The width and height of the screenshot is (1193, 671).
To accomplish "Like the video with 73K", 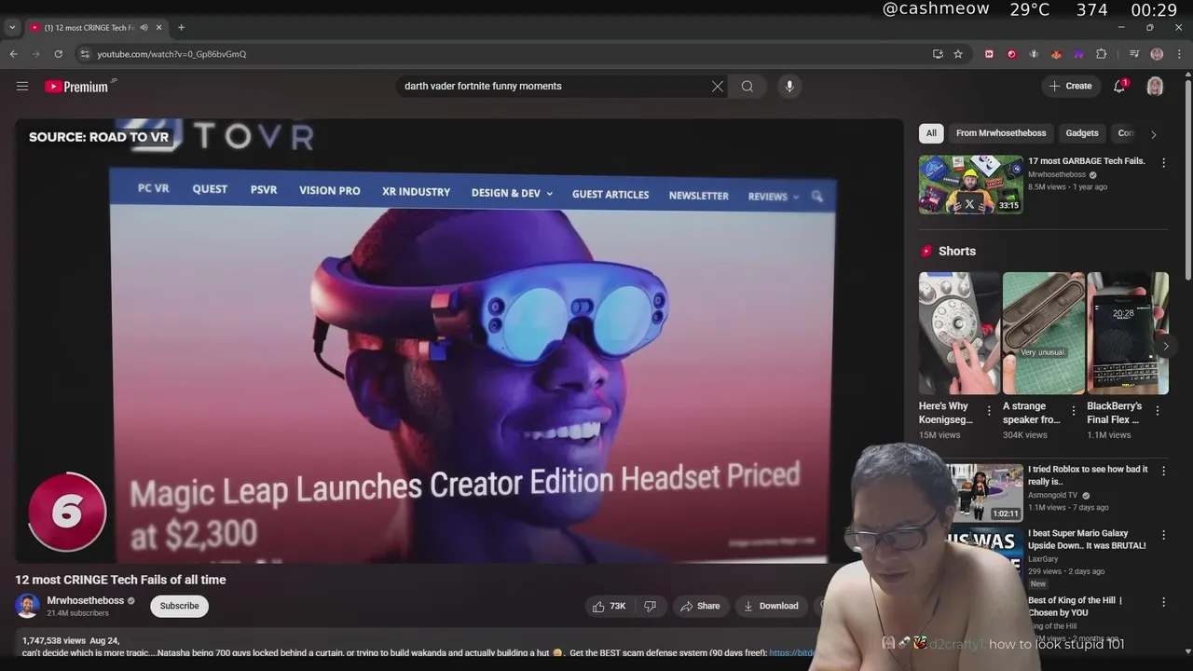I will point(609,606).
